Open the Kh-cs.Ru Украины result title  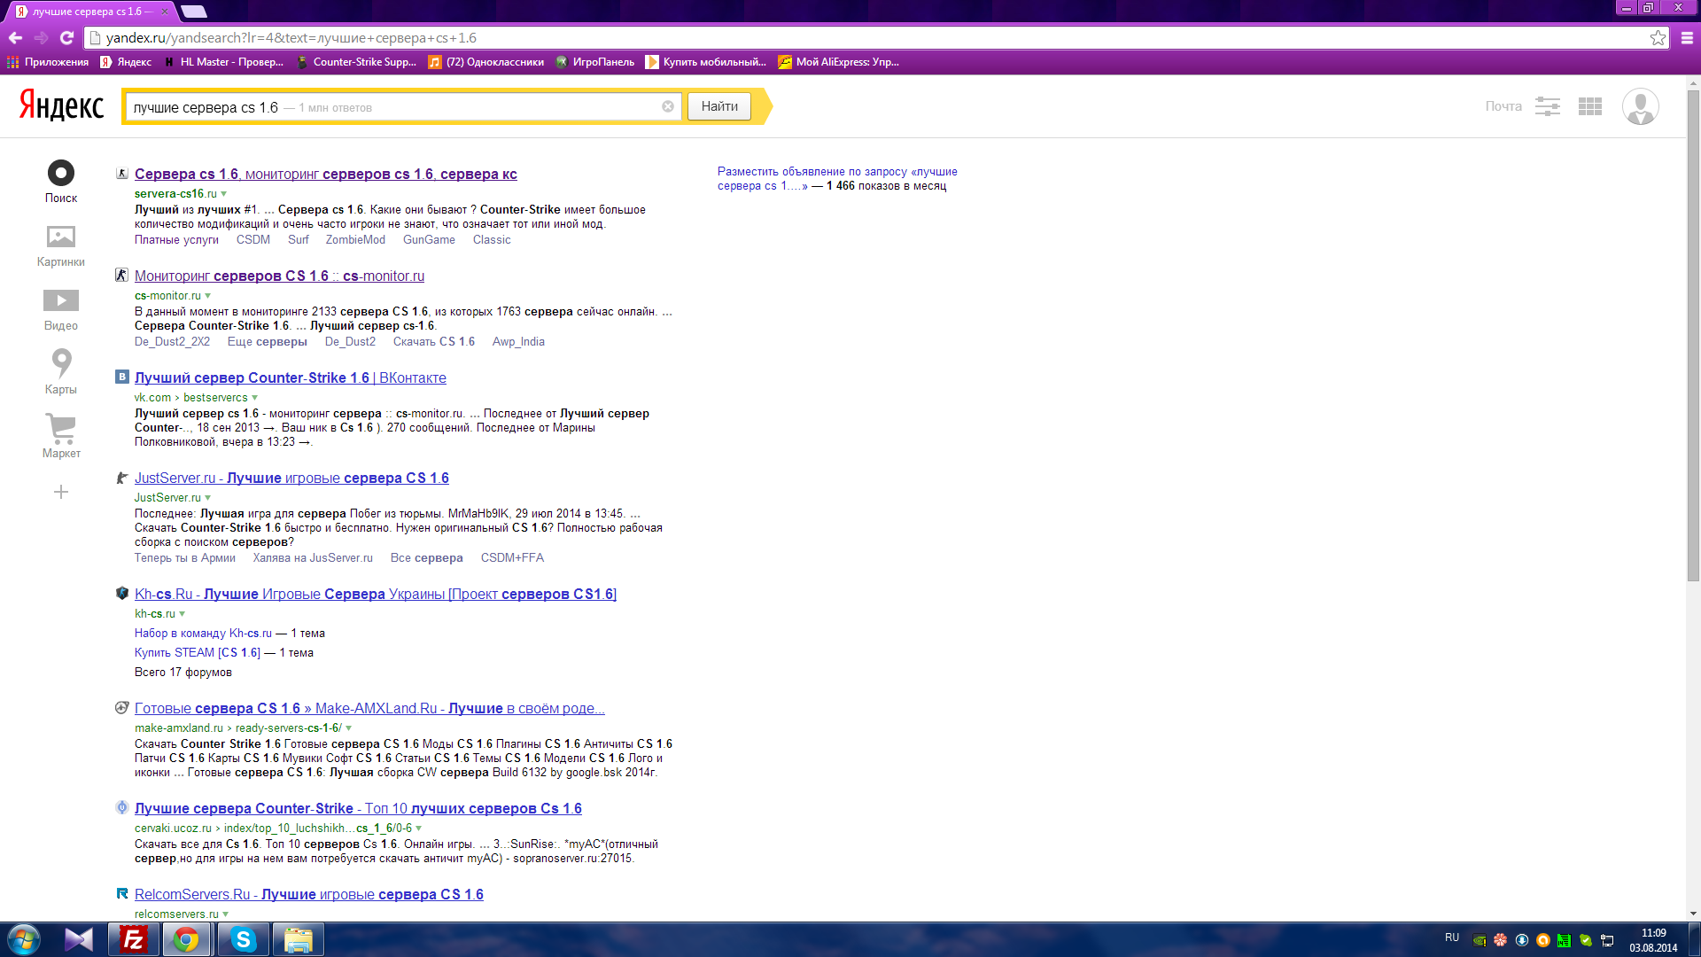click(376, 595)
